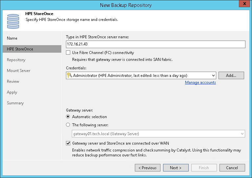
Task: Go to the Name wizard step
Action: point(12,38)
